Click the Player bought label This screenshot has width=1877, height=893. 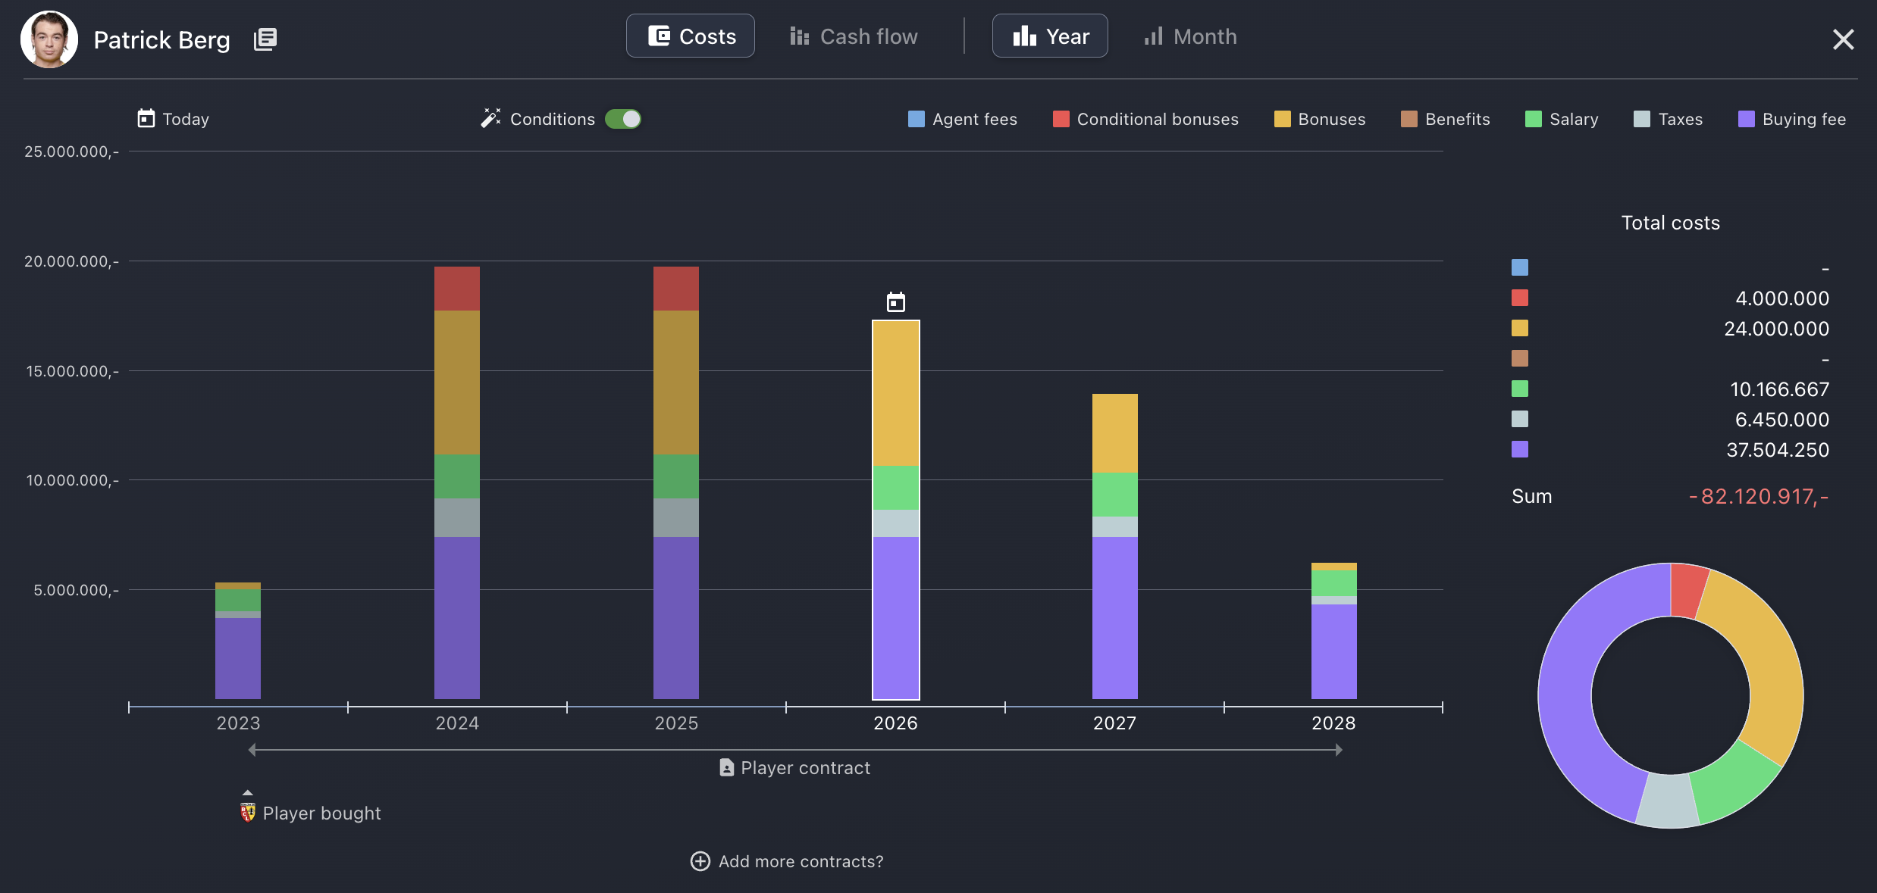click(x=321, y=813)
